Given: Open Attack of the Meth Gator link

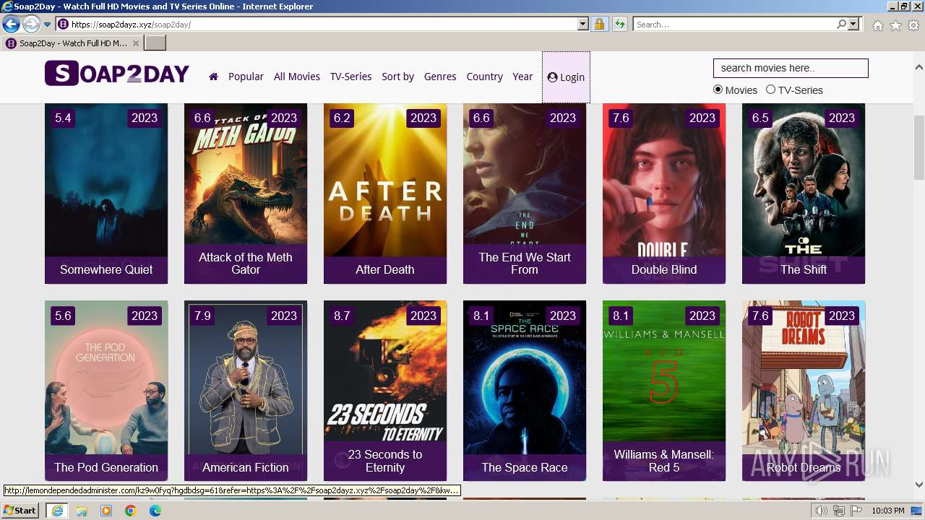Looking at the screenshot, I should click(246, 264).
